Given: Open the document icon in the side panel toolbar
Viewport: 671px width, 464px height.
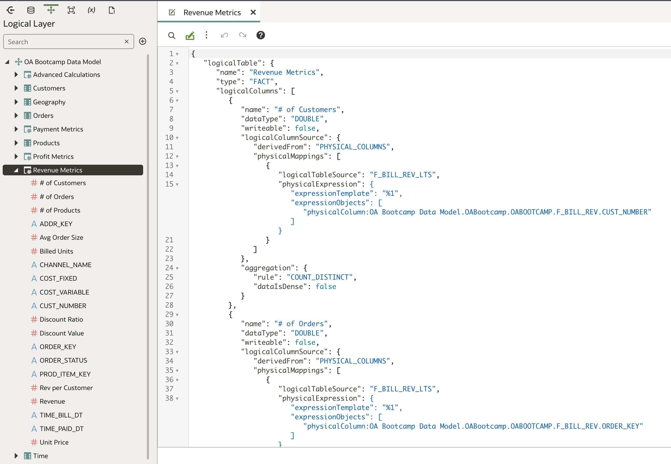Looking at the screenshot, I should [112, 10].
